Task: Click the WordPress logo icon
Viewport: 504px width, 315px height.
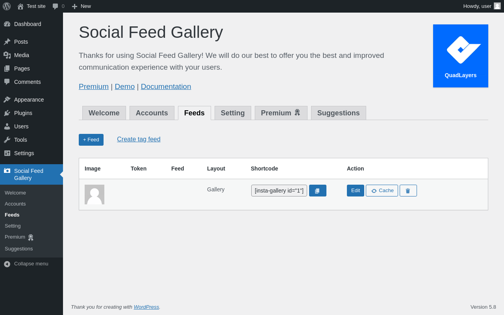Action: click(7, 6)
